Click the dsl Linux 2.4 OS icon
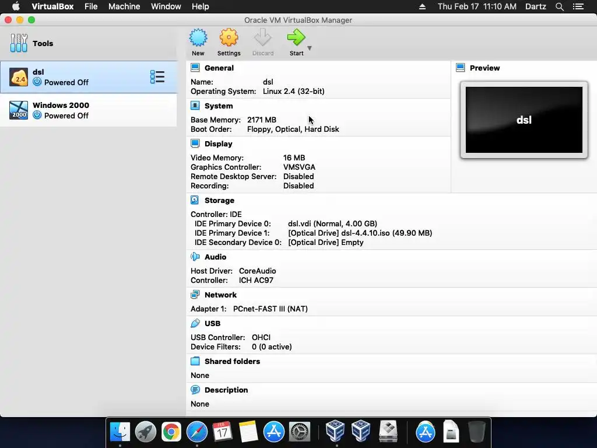Viewport: 597px width, 448px height. pyautogui.click(x=19, y=77)
